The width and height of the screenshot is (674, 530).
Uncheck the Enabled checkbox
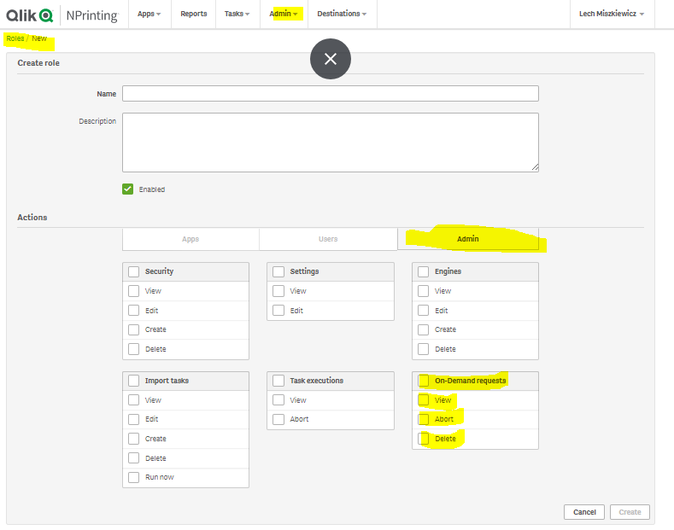click(x=127, y=189)
